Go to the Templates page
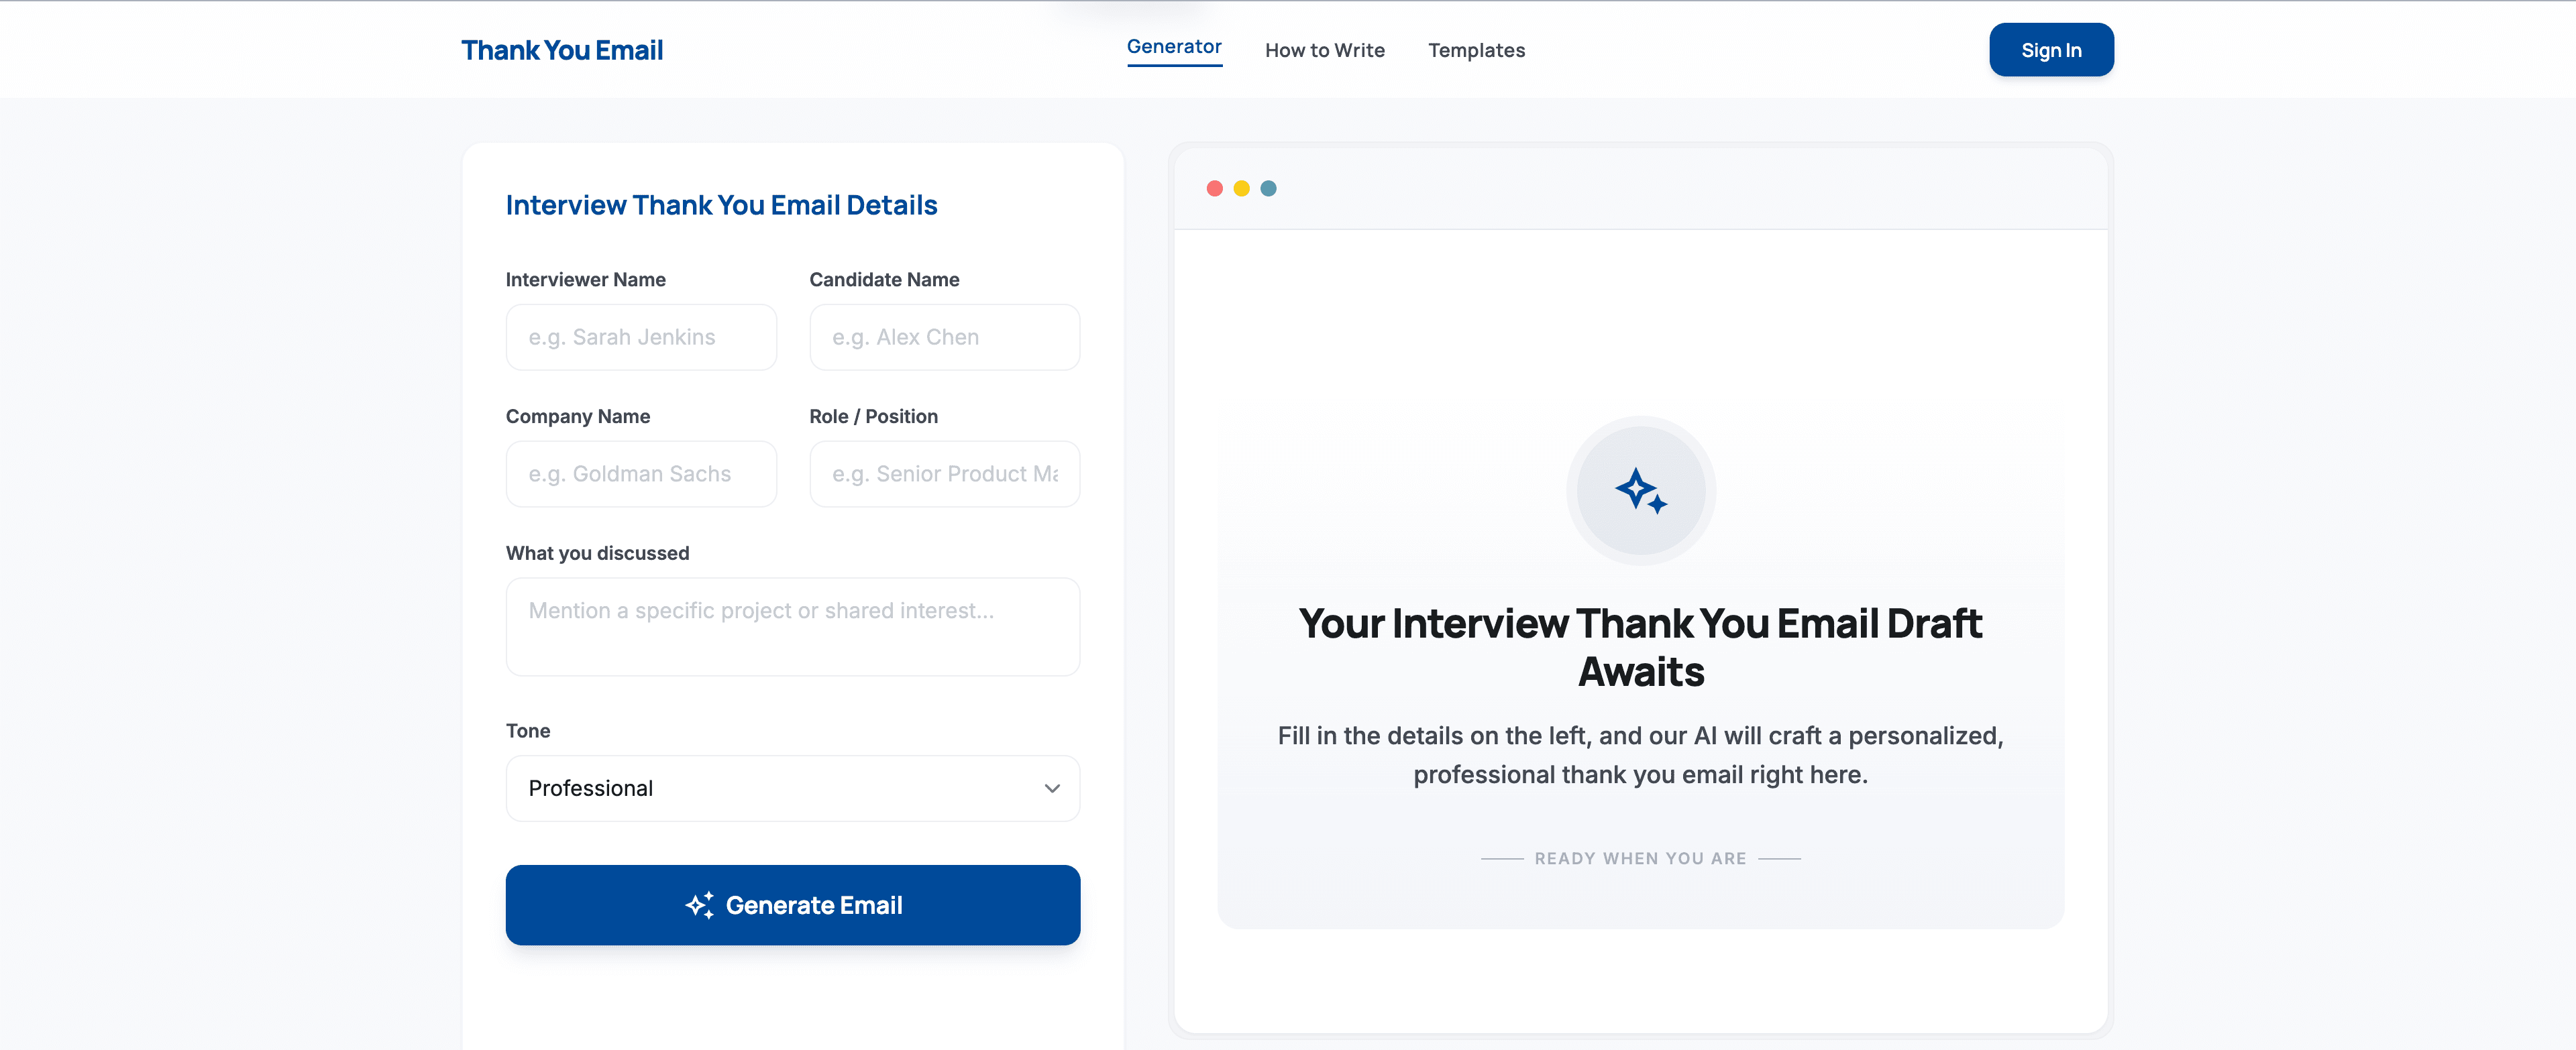The width and height of the screenshot is (2576, 1050). pos(1476,50)
